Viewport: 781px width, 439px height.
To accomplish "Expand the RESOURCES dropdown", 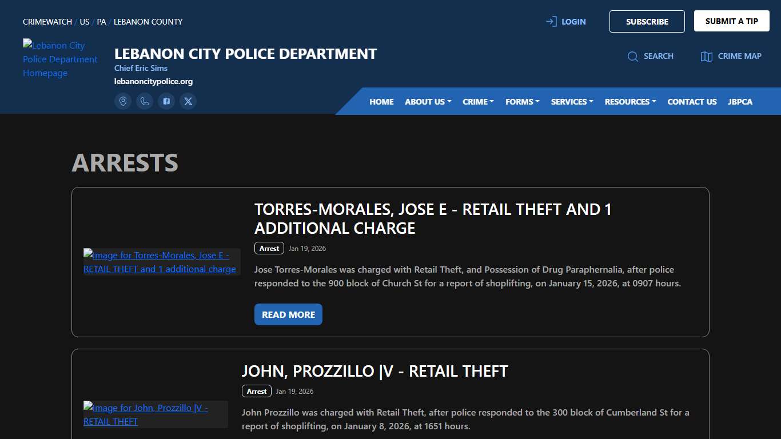I will pos(630,101).
